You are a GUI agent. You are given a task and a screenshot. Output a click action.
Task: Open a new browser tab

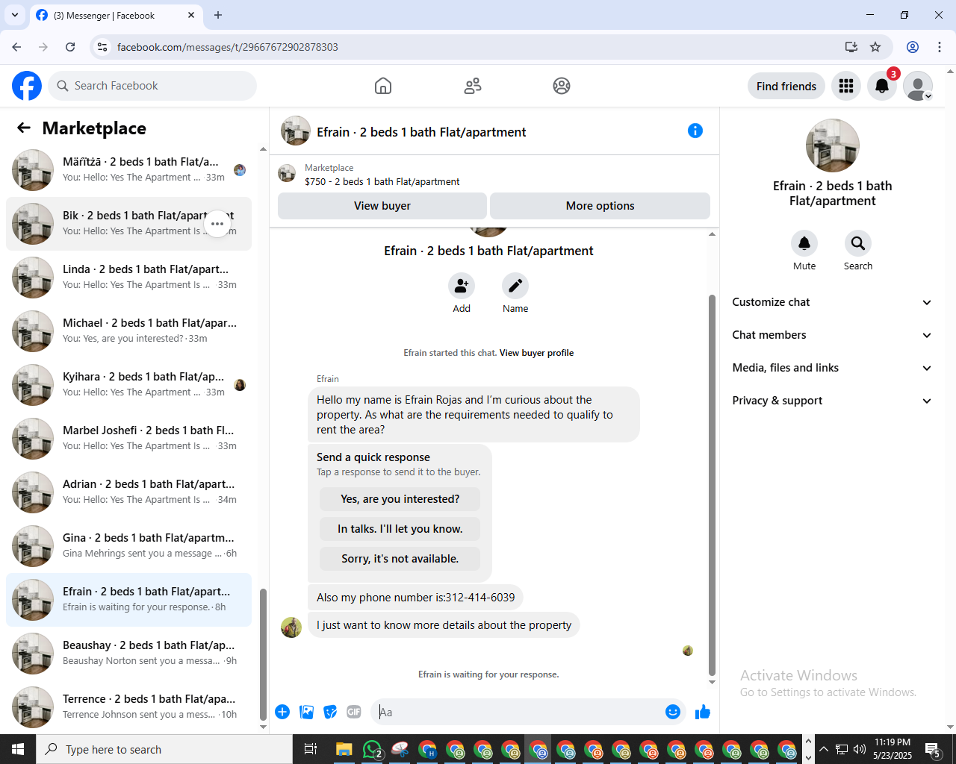coord(218,15)
